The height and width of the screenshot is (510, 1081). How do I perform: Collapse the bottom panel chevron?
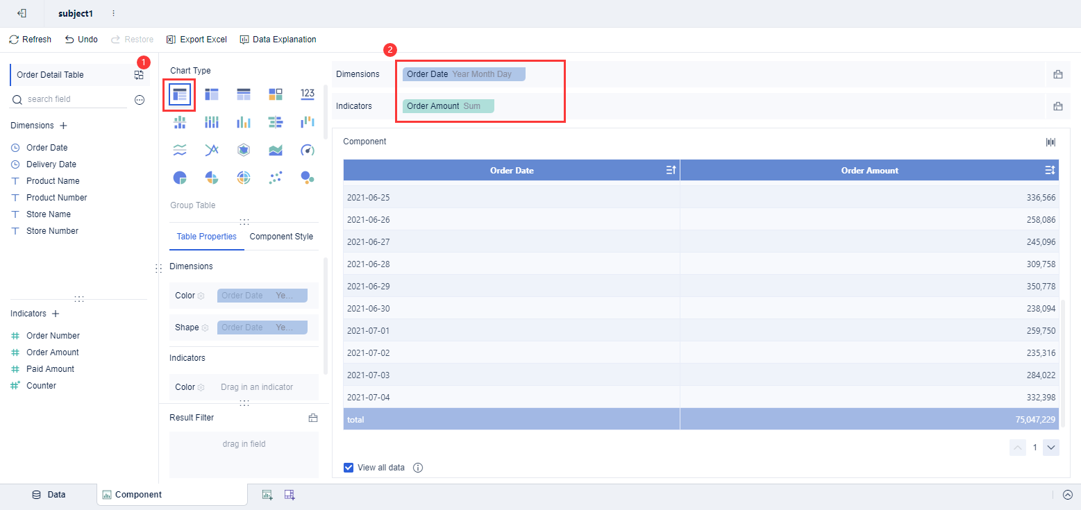point(1067,495)
